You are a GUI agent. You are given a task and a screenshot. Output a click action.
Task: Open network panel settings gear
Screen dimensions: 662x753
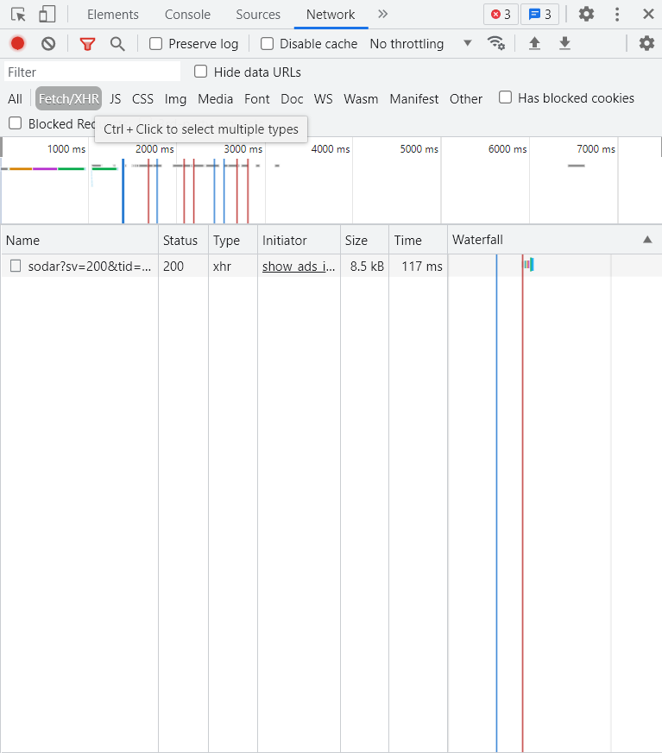coord(646,43)
